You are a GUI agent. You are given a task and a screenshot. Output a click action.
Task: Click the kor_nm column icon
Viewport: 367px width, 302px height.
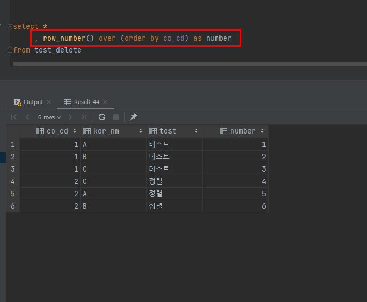87,131
